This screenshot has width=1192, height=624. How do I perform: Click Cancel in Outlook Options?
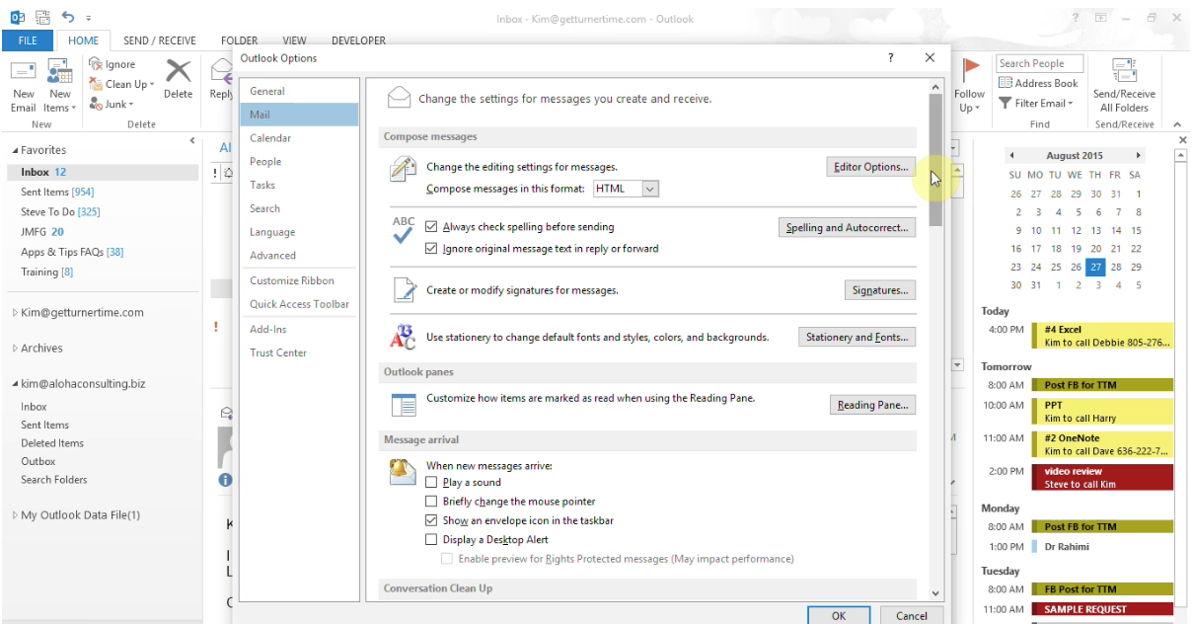click(912, 615)
